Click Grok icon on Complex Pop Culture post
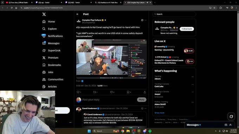This screenshot has width=239, height=134. (142, 20)
